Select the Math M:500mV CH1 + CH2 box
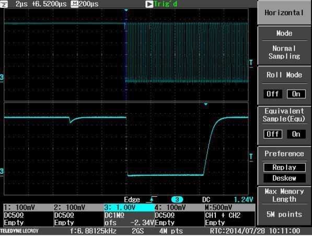The width and height of the screenshot is (312, 236). [x=230, y=215]
